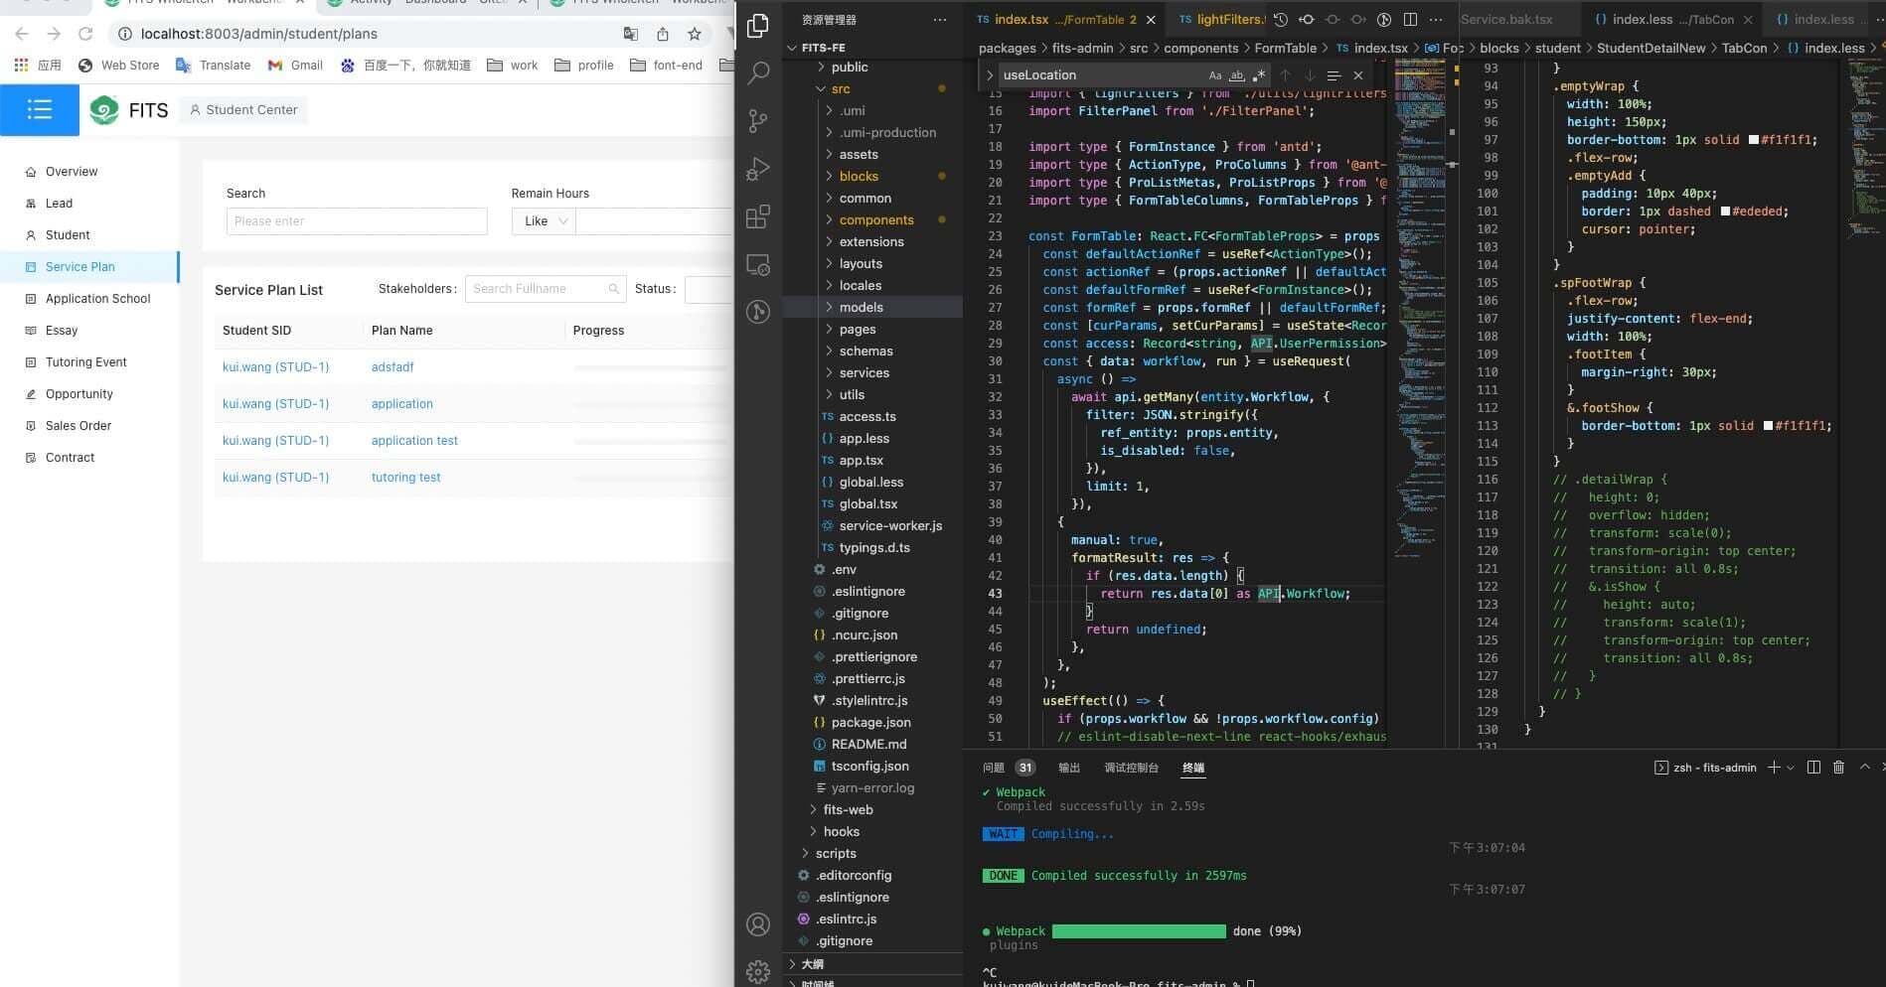Expand the replace field chevron in find widget
The height and width of the screenshot is (987, 1886).
(x=990, y=75)
